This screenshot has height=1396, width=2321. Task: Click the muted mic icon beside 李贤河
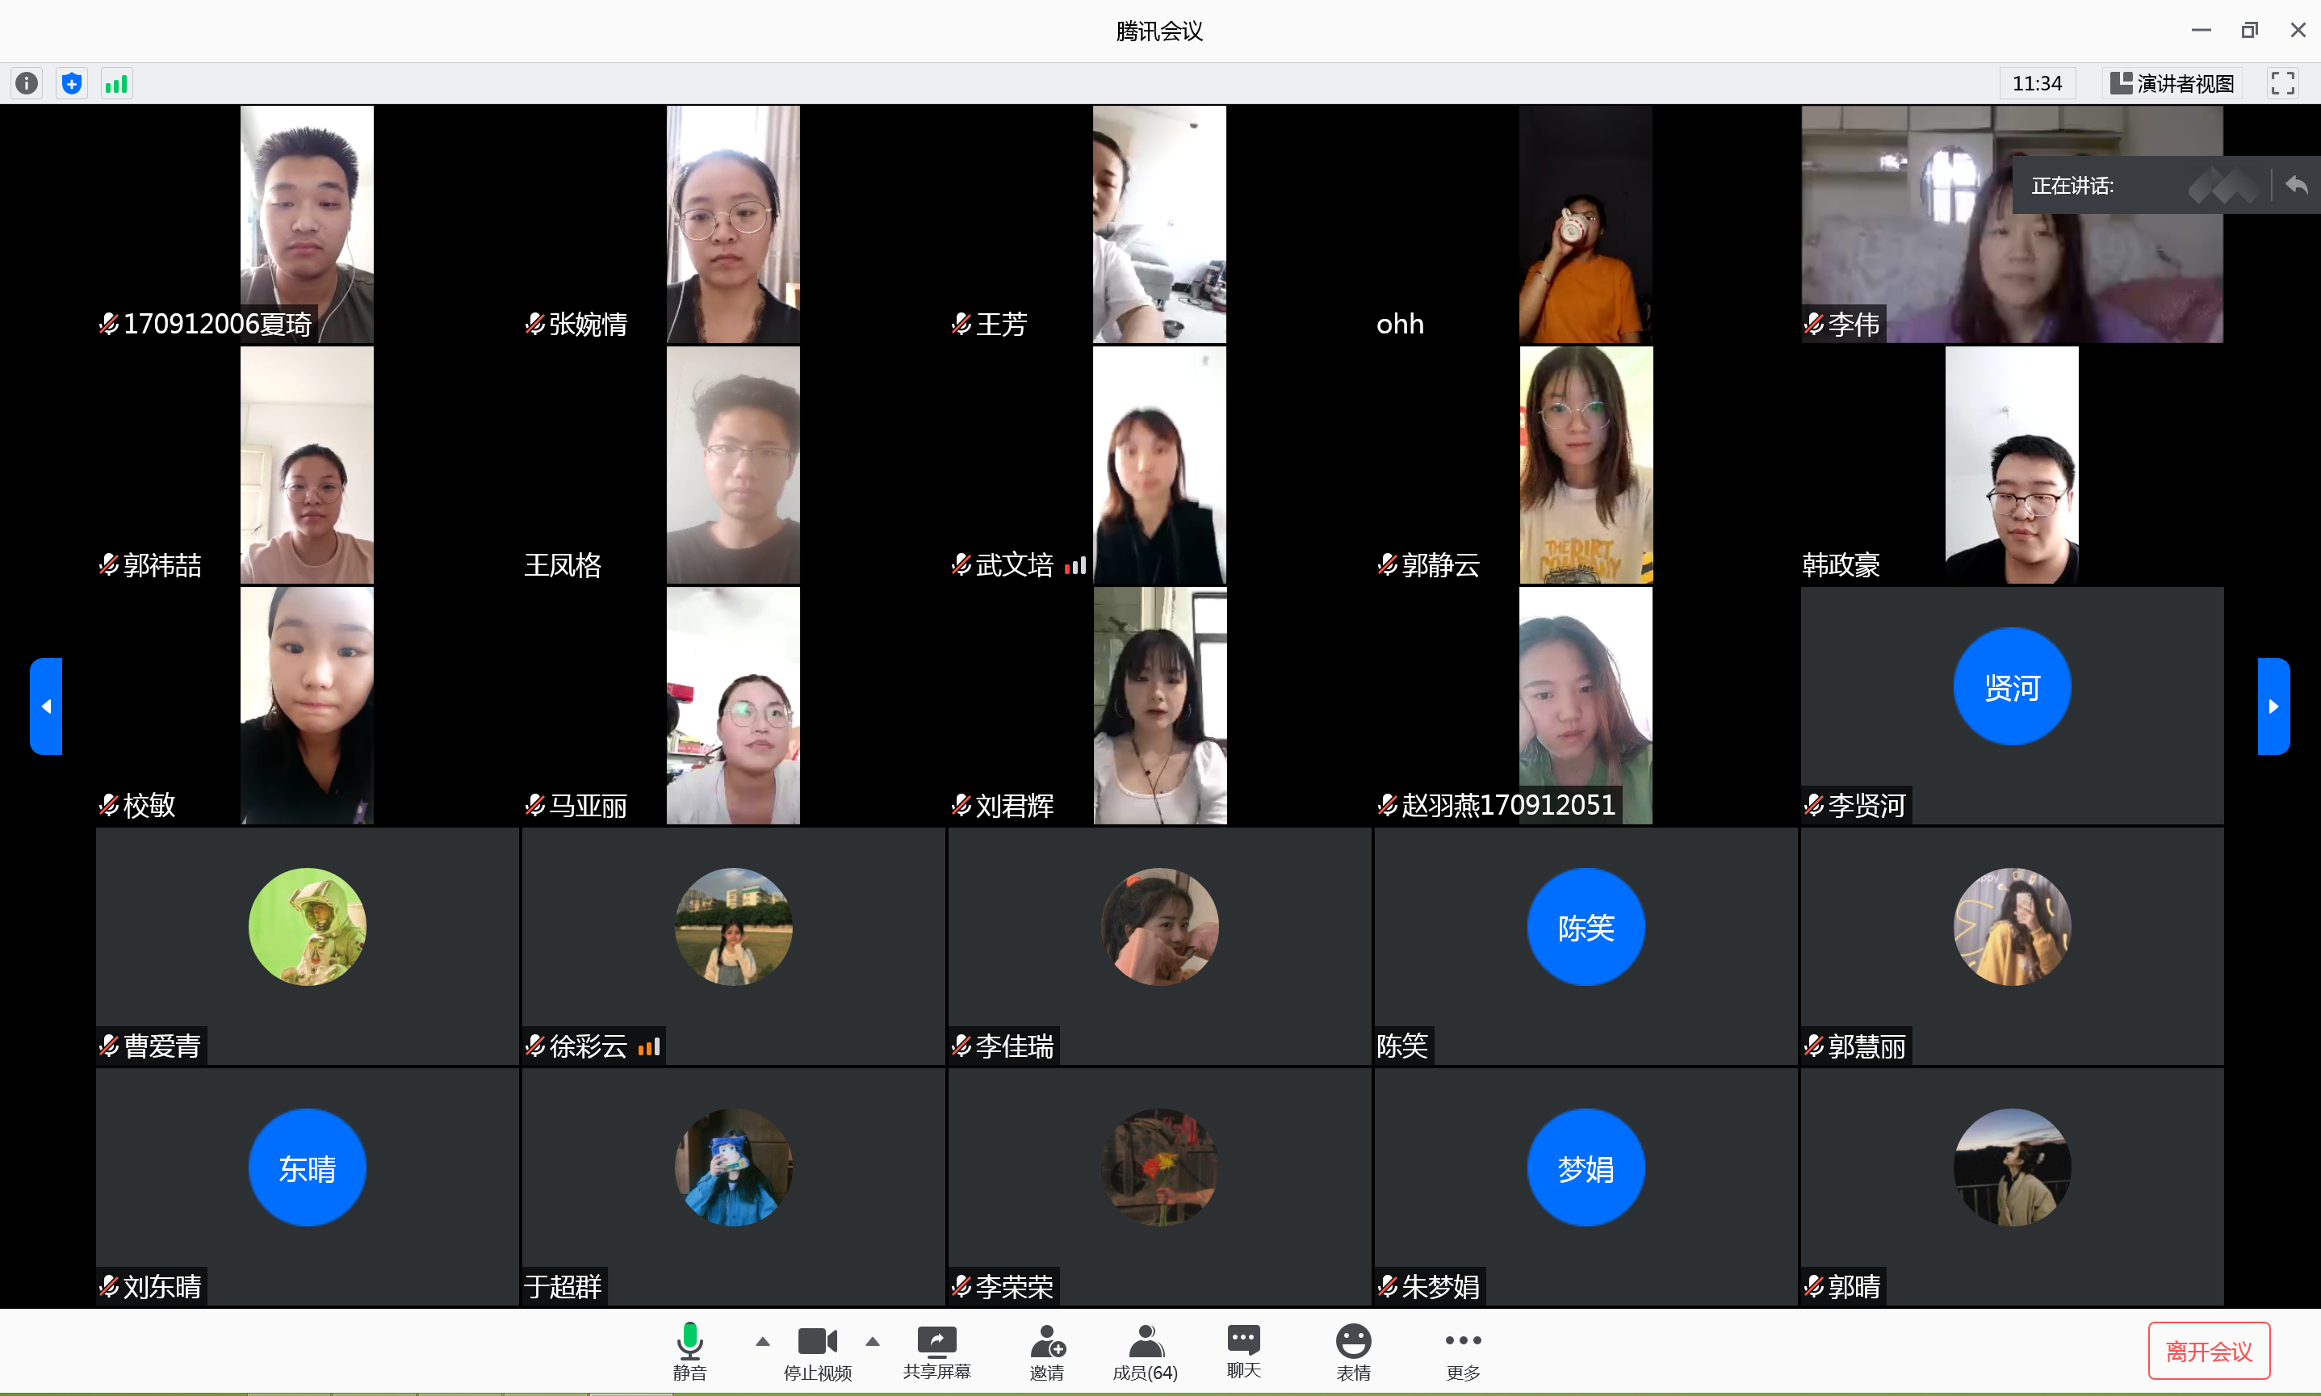(1813, 805)
